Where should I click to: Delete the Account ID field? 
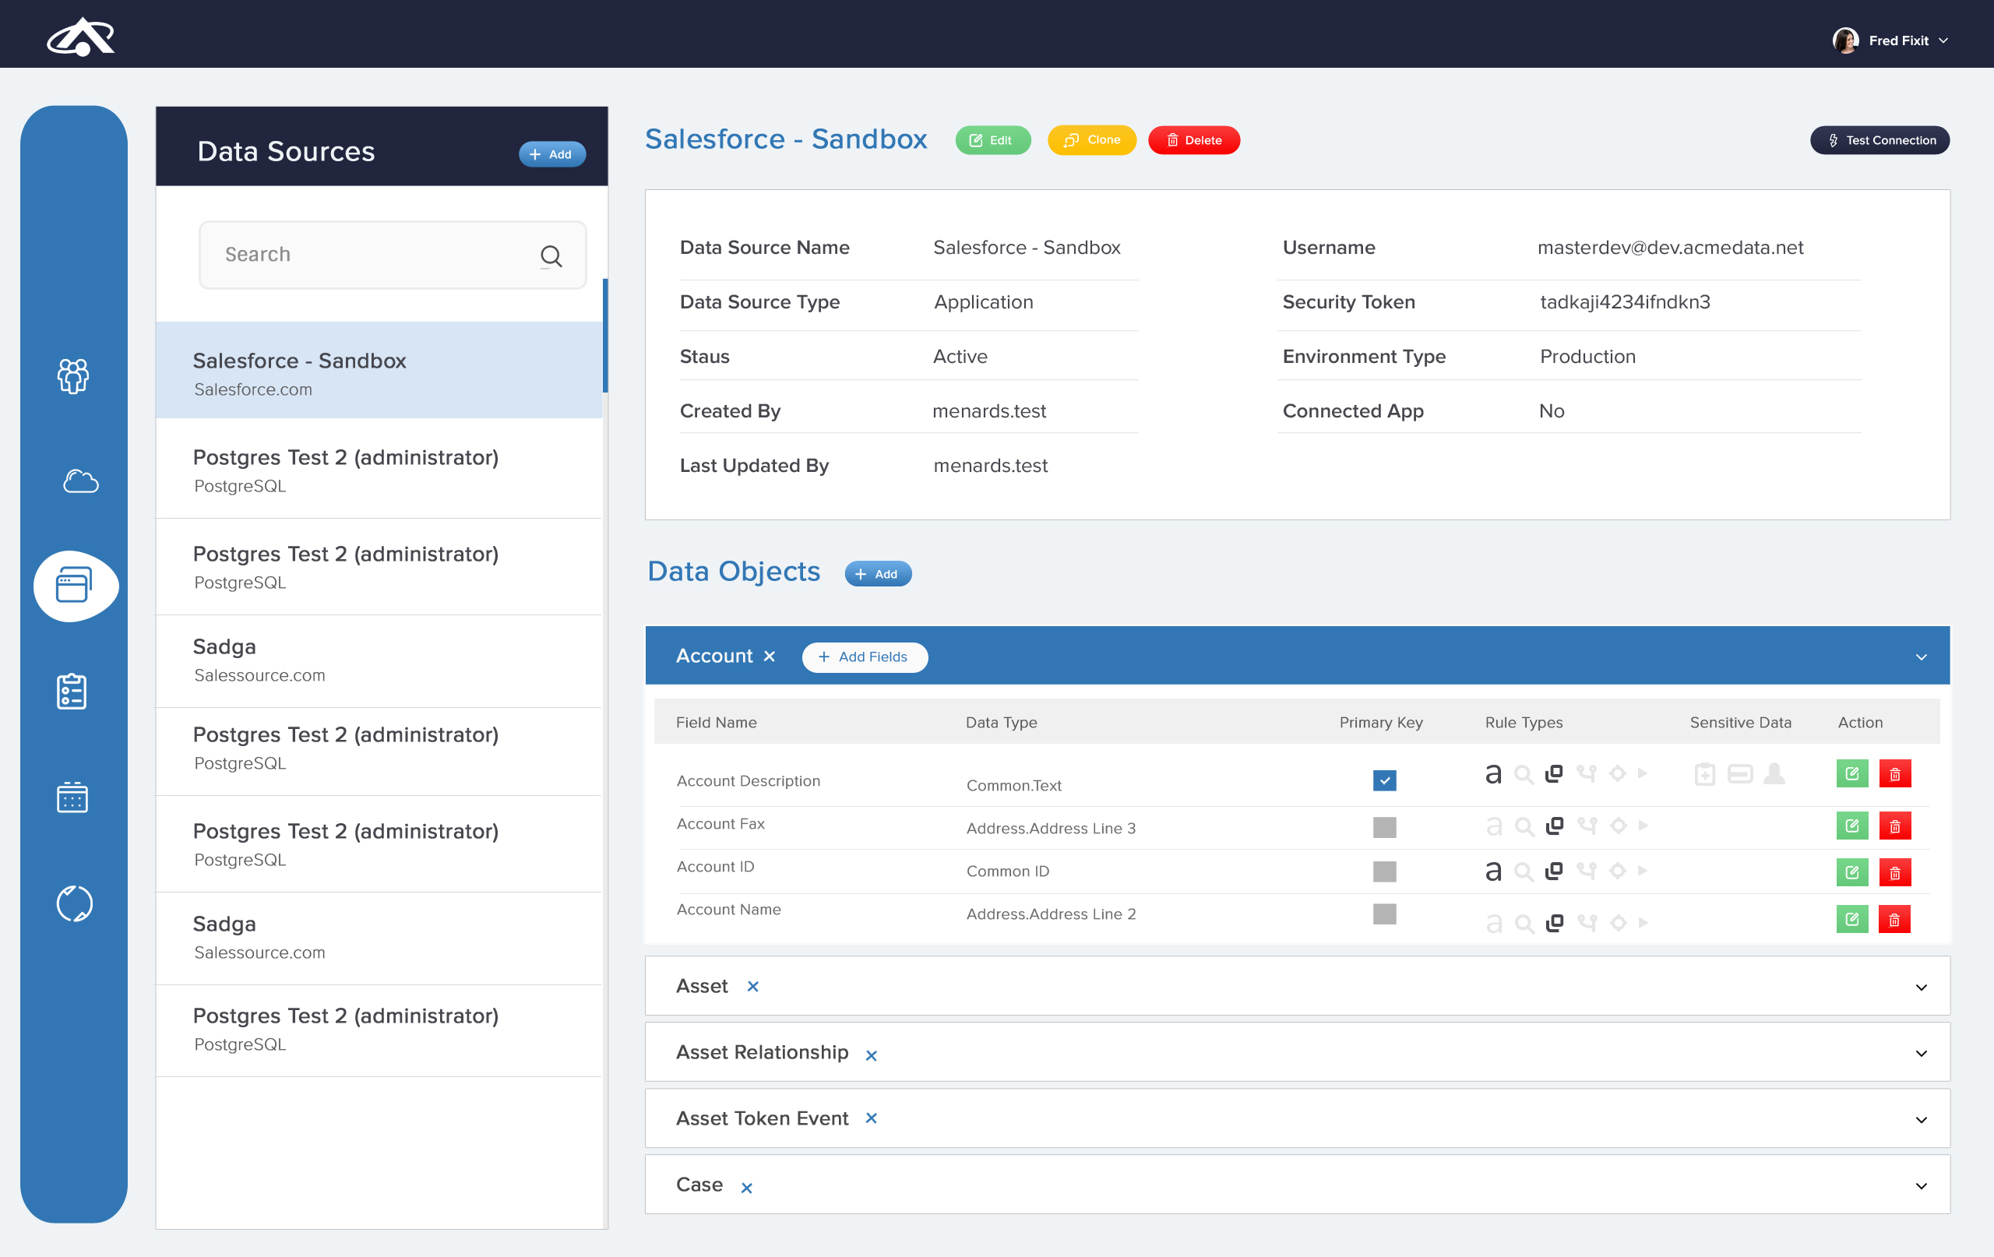pyautogui.click(x=1894, y=872)
